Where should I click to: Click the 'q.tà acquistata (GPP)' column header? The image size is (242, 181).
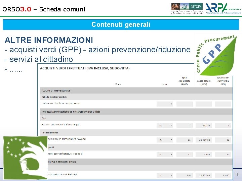pos(185,81)
